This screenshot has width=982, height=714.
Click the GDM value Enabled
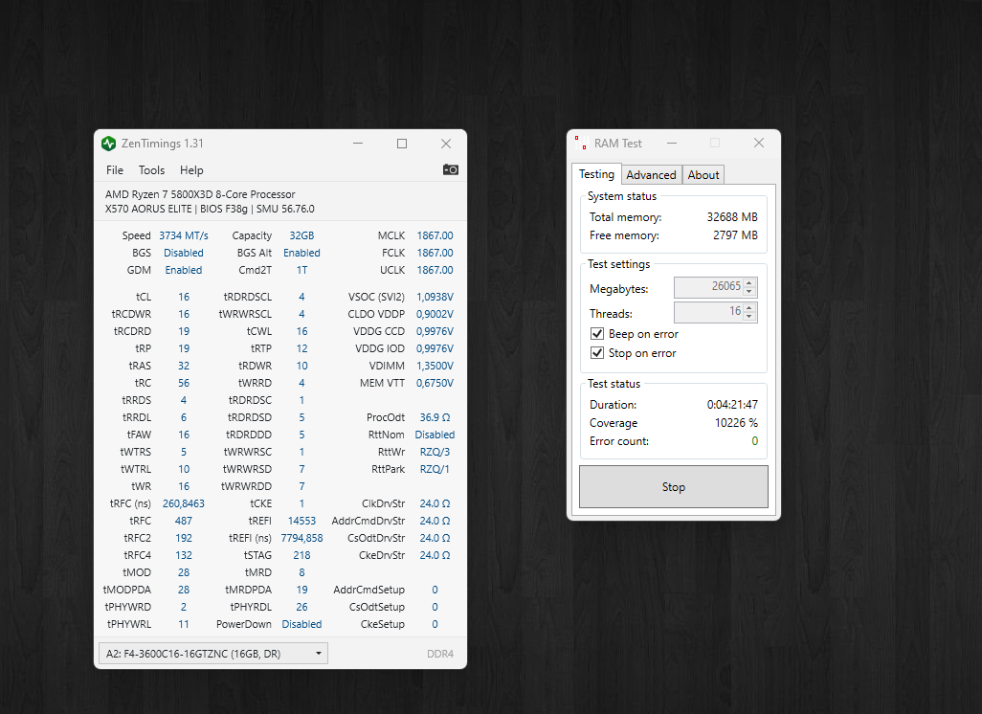point(184,270)
